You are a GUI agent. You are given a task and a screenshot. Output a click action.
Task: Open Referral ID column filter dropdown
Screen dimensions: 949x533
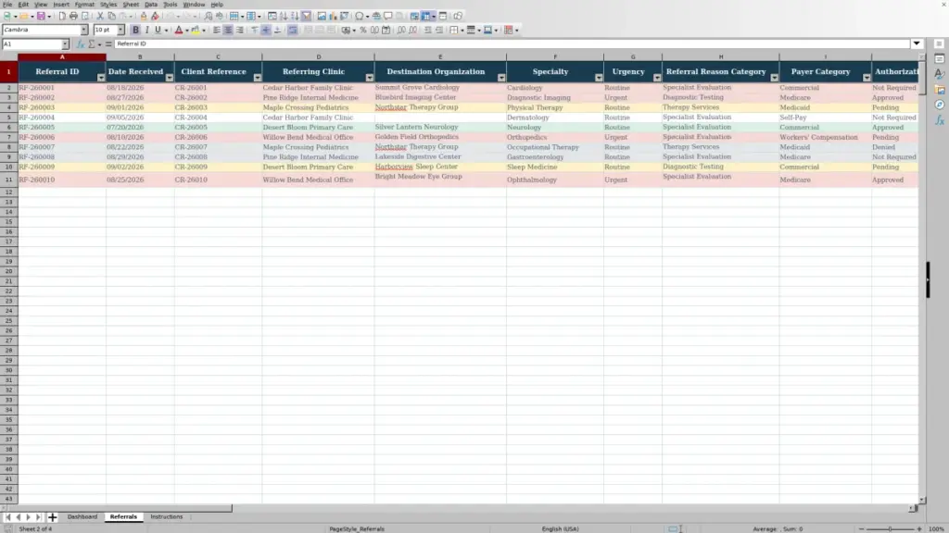coord(100,78)
